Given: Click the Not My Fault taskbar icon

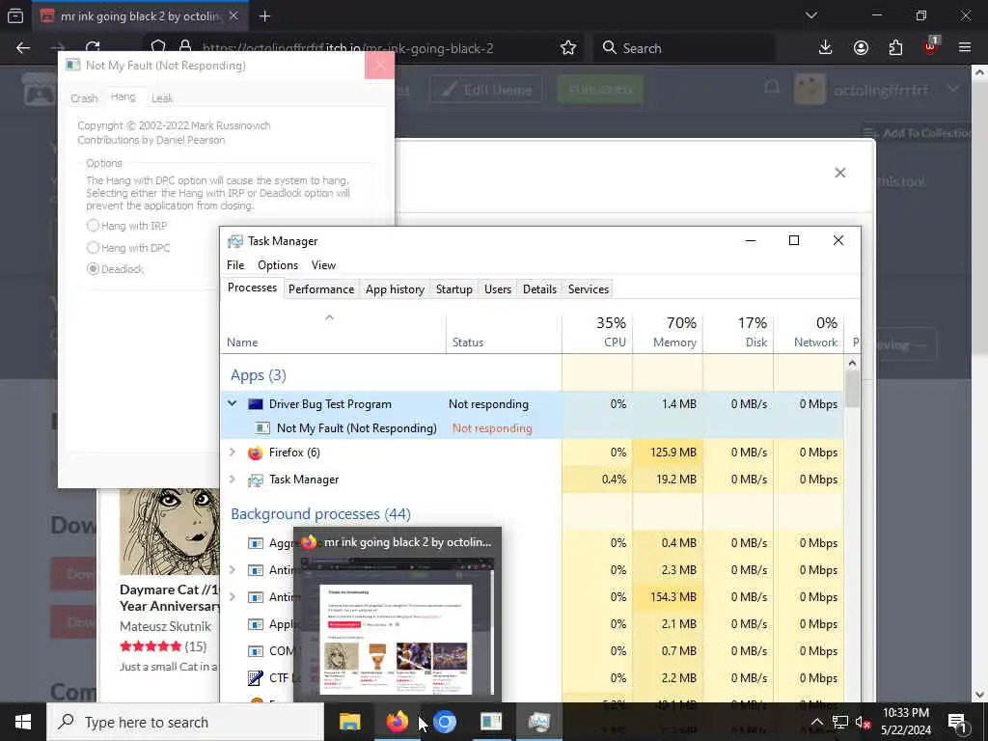Looking at the screenshot, I should (491, 722).
